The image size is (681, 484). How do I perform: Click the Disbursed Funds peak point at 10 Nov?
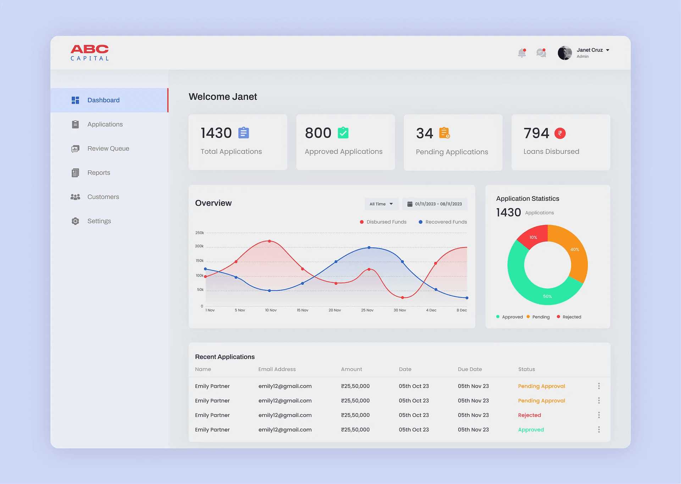click(270, 241)
